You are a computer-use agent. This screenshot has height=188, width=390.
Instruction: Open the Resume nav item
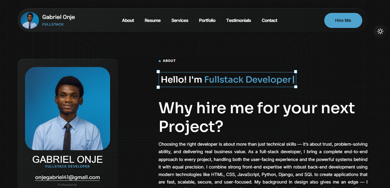click(x=153, y=20)
